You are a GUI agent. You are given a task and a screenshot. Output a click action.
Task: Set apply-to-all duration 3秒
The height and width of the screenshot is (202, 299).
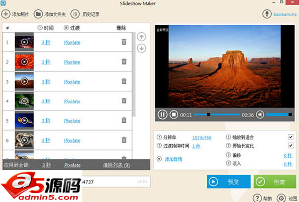[x=47, y=165]
